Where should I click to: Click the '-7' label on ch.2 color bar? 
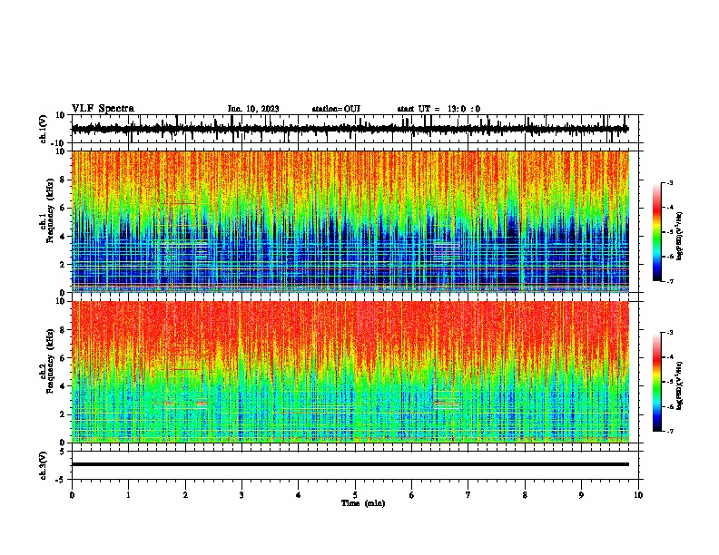click(x=669, y=431)
